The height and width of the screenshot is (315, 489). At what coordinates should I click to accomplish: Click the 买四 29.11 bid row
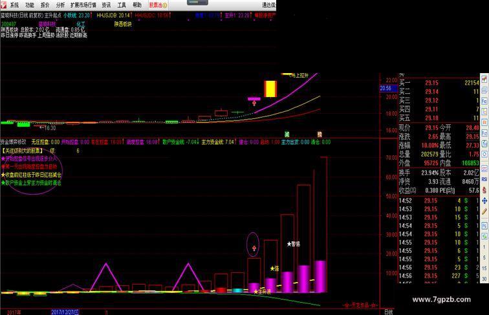439,109
